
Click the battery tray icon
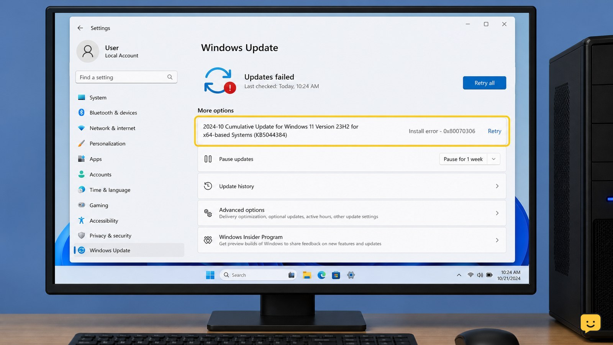[489, 275]
